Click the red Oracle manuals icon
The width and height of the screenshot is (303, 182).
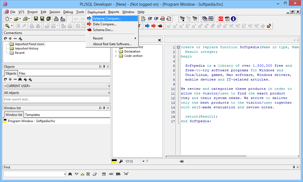221,19
